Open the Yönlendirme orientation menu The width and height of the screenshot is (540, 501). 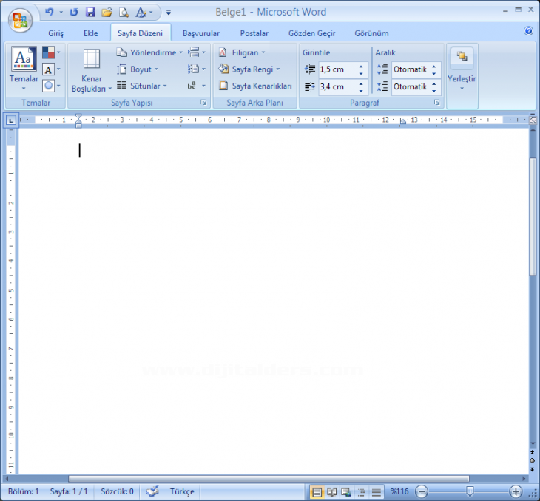(x=149, y=52)
